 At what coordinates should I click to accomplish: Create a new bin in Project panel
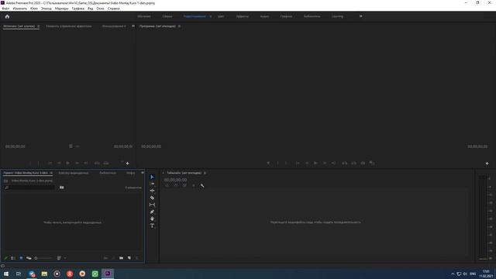[x=121, y=258]
